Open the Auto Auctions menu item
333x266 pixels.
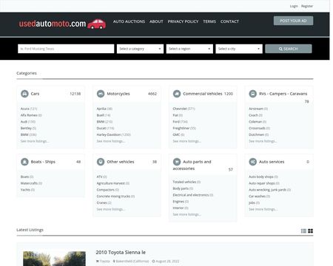pyautogui.click(x=129, y=21)
